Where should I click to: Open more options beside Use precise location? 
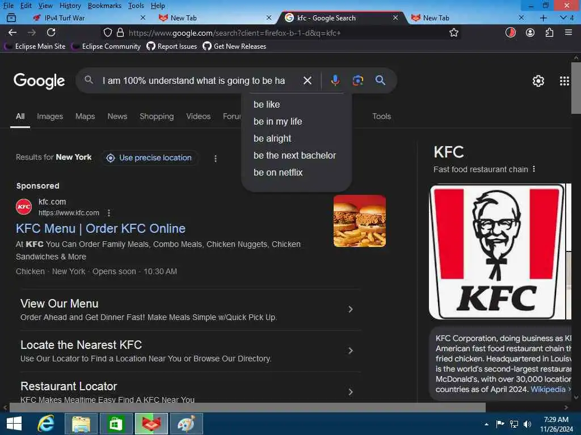(215, 159)
